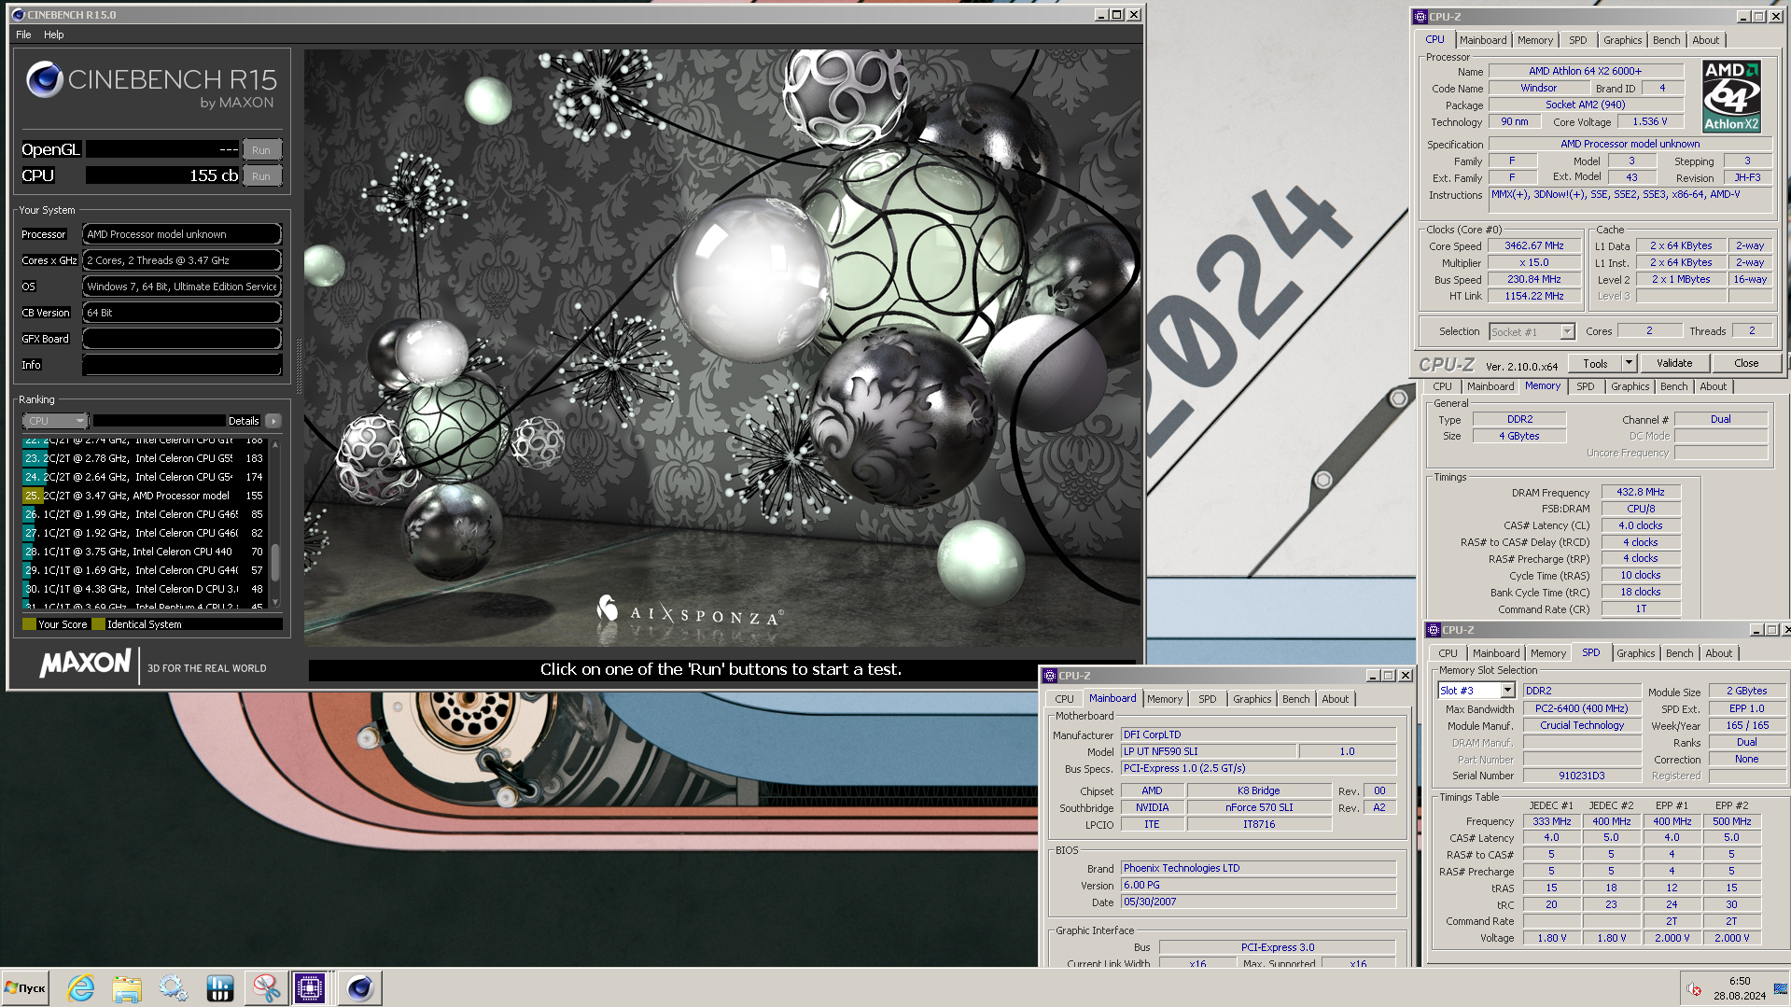
Task: Open the Help menu in Cinebench
Action: pos(54,35)
